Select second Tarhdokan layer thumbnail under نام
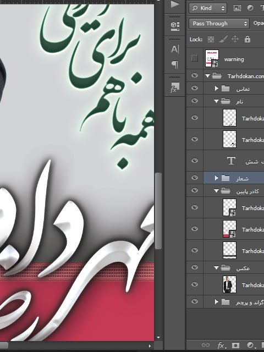Viewport: 264px width, 352px height. [229, 139]
